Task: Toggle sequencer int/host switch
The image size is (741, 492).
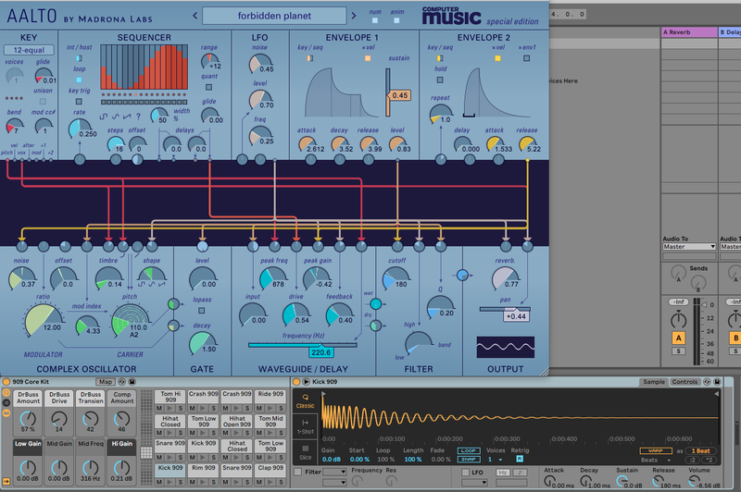Action: pos(79,58)
